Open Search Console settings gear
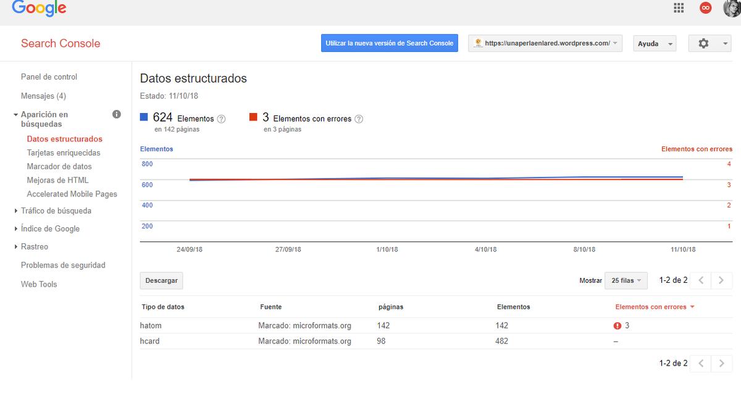 [x=703, y=43]
